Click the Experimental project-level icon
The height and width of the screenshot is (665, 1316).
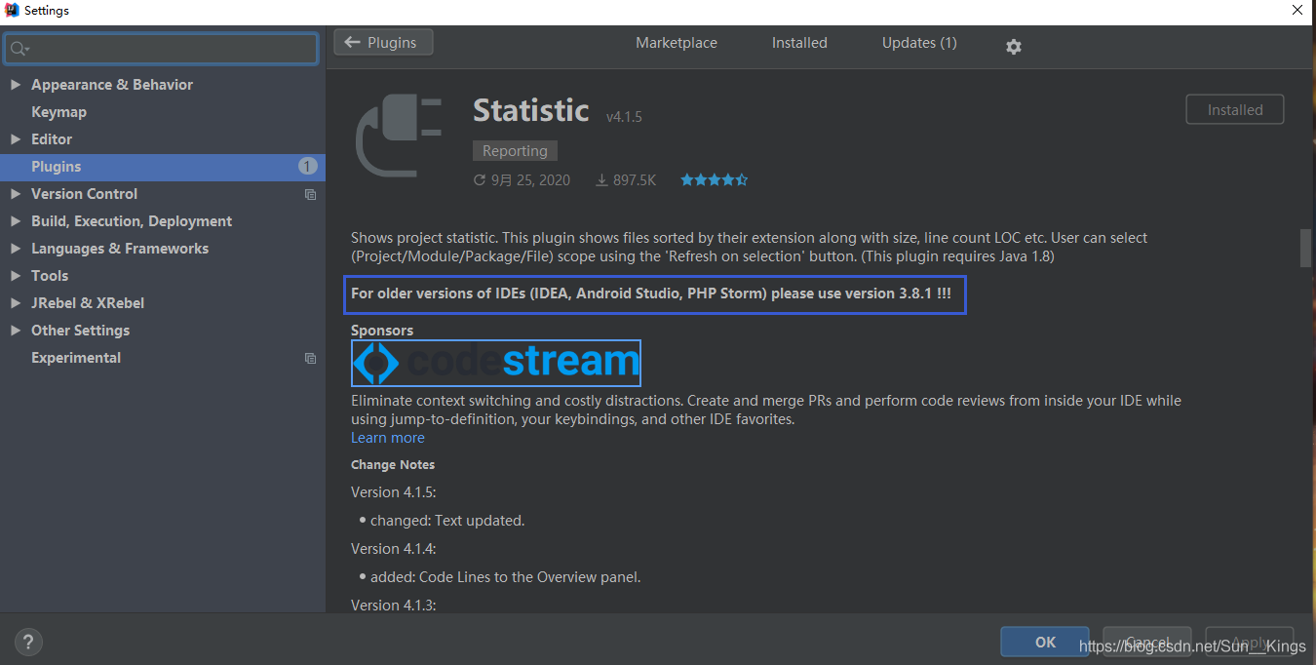tap(310, 358)
